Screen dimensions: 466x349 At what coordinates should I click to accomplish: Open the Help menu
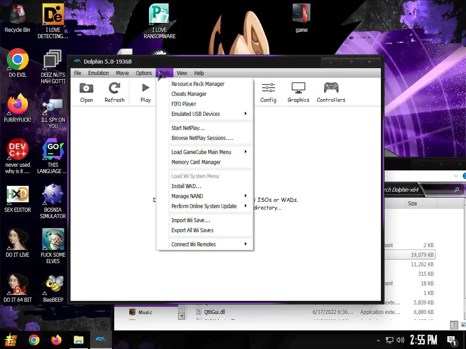[199, 73]
